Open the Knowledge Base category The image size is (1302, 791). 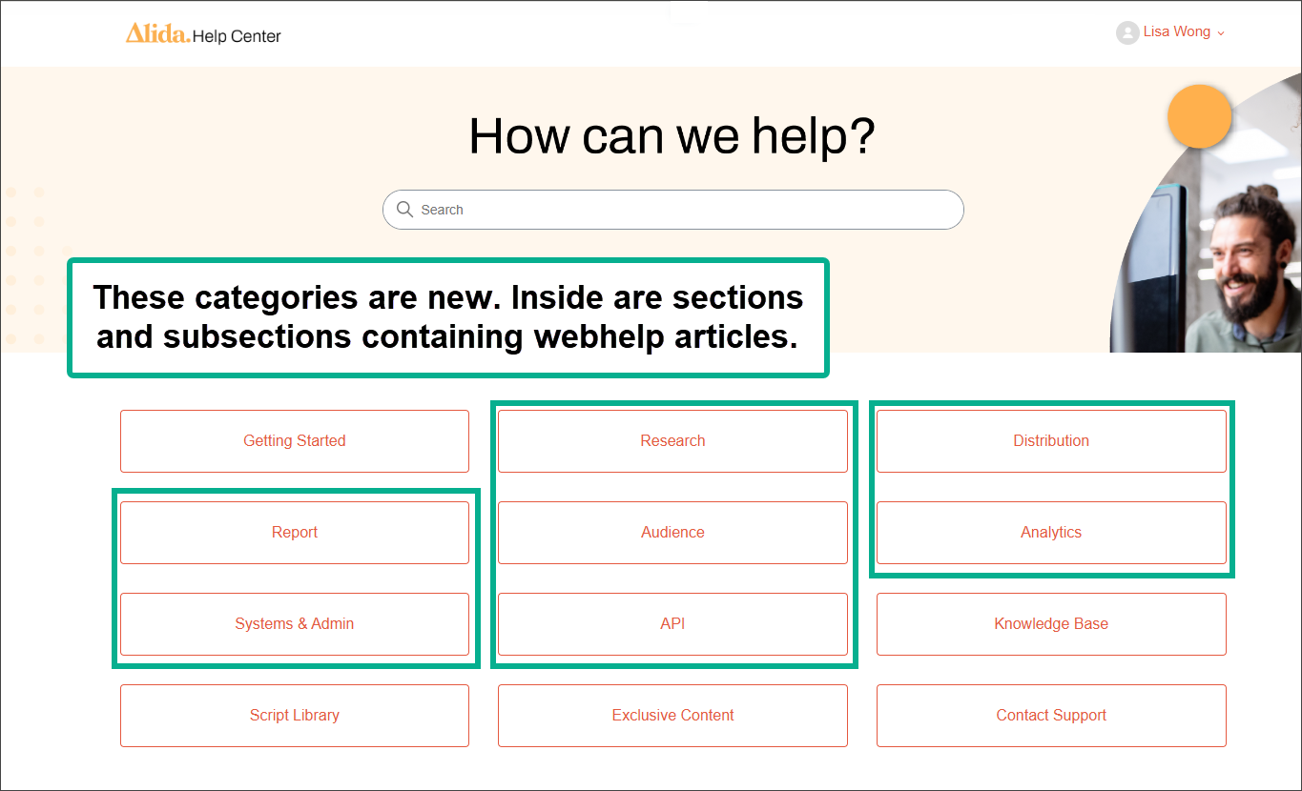tap(1051, 624)
